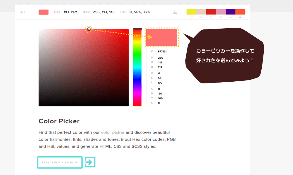Toggle the lock under the pink swatch
The height and width of the screenshot is (175, 293).
pyautogui.click(x=221, y=17)
